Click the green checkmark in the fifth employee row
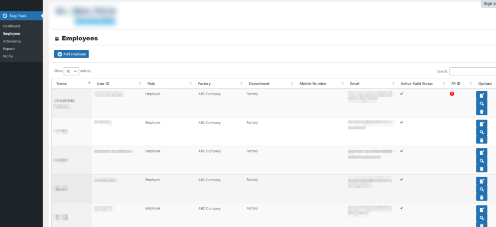The image size is (496, 227). click(x=402, y=208)
